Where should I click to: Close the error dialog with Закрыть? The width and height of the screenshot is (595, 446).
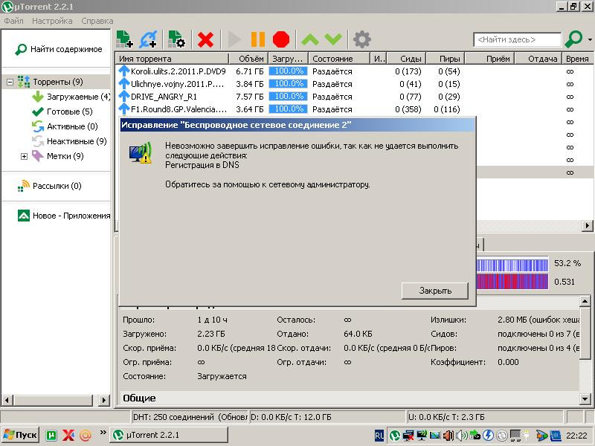pos(435,291)
